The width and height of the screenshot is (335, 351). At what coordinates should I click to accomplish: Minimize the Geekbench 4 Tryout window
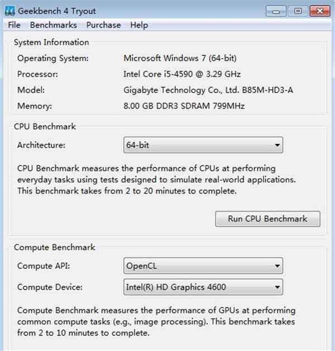pyautogui.click(x=276, y=10)
